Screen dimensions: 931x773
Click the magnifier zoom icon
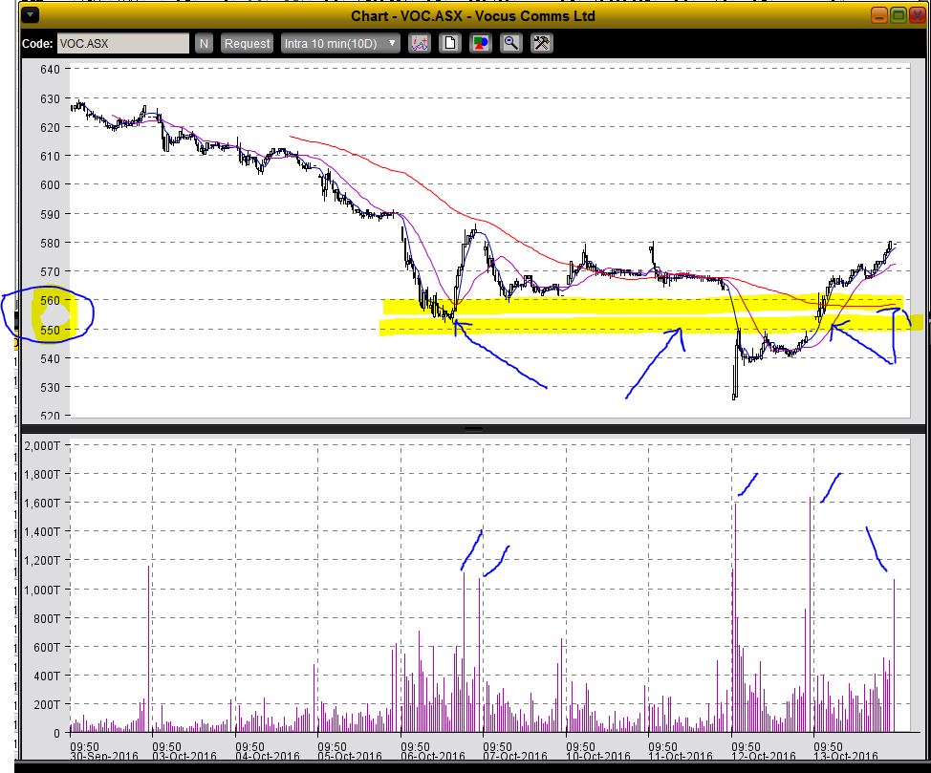tap(510, 43)
